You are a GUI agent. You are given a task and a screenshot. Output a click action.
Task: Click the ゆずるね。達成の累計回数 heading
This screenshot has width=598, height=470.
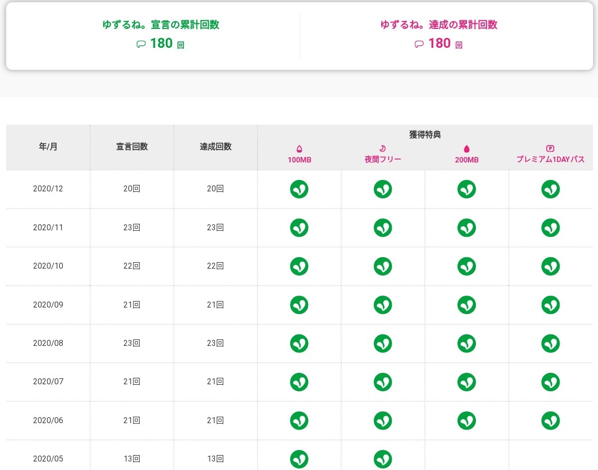pyautogui.click(x=439, y=25)
